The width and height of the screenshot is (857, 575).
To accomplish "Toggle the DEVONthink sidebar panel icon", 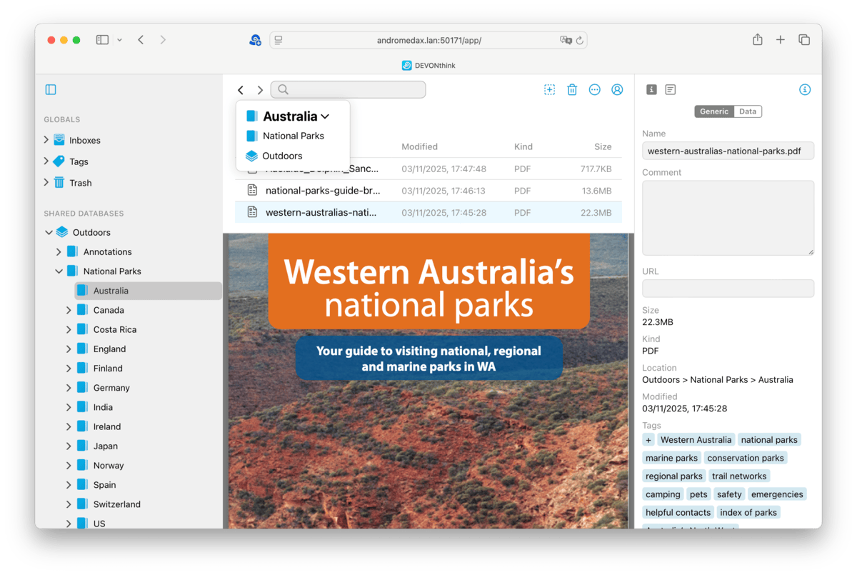I will click(x=51, y=90).
